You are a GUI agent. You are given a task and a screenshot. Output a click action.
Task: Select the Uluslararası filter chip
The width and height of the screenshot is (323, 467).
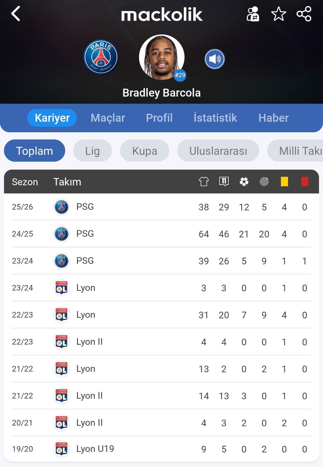(x=218, y=151)
